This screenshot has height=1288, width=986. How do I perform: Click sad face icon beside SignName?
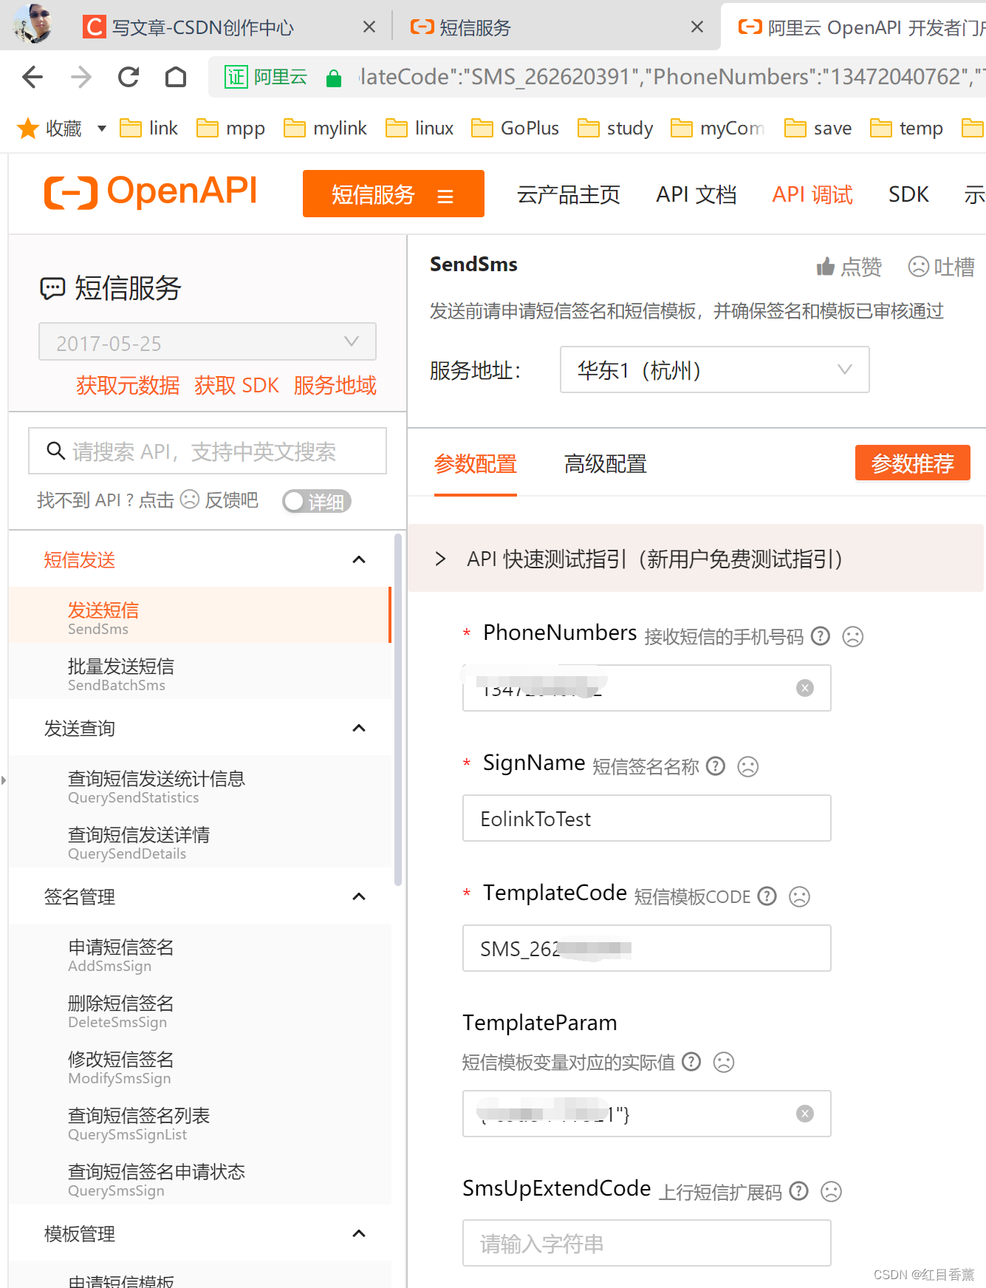click(x=748, y=766)
